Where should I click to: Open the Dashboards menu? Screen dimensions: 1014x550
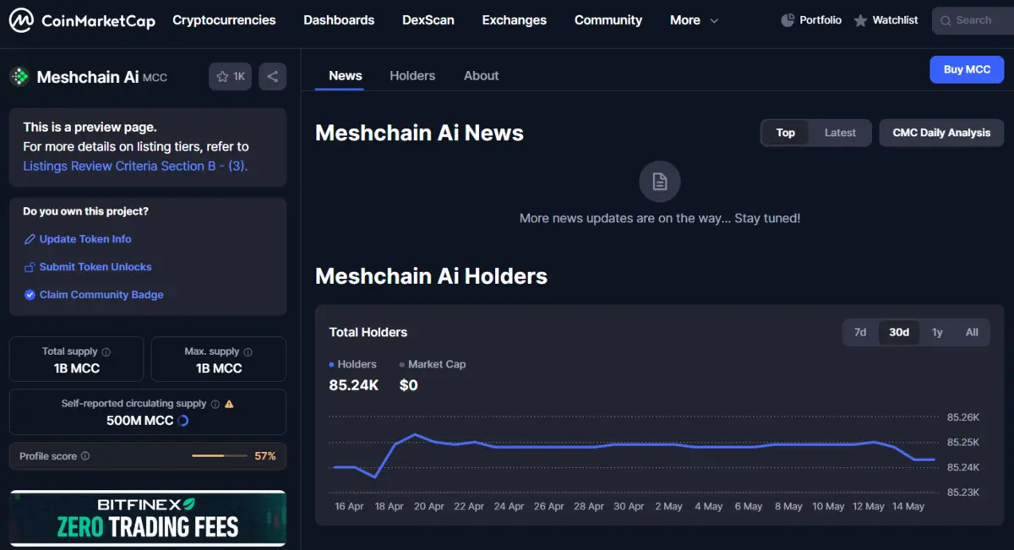[x=339, y=20]
